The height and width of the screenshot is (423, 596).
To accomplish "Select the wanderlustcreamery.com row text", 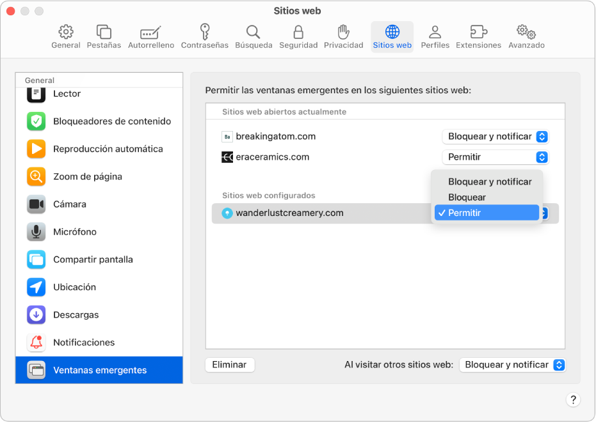I will click(289, 213).
